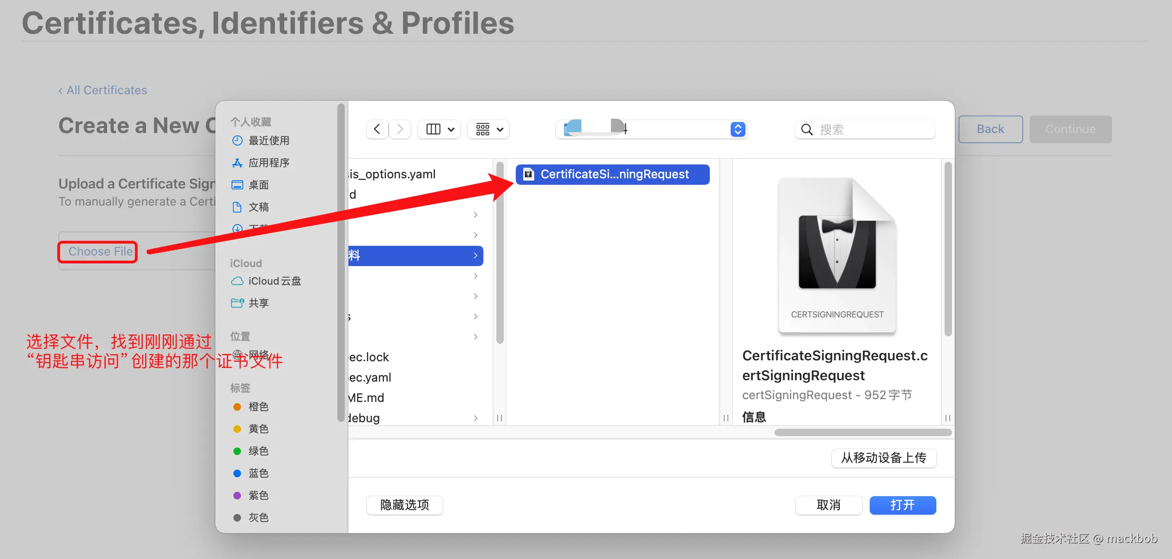Select the purple tag (紫色)
Image resolution: width=1172 pixels, height=559 pixels.
point(258,495)
